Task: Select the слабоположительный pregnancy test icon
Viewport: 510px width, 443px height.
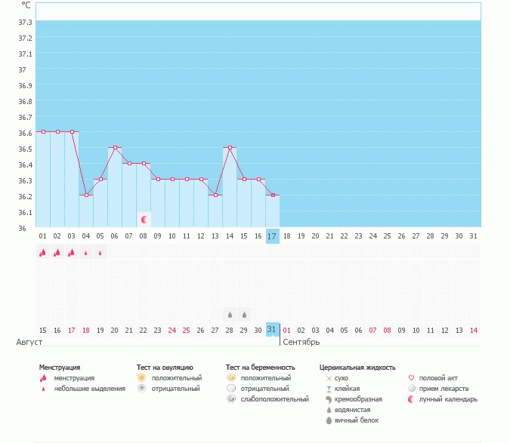Action: (x=231, y=399)
